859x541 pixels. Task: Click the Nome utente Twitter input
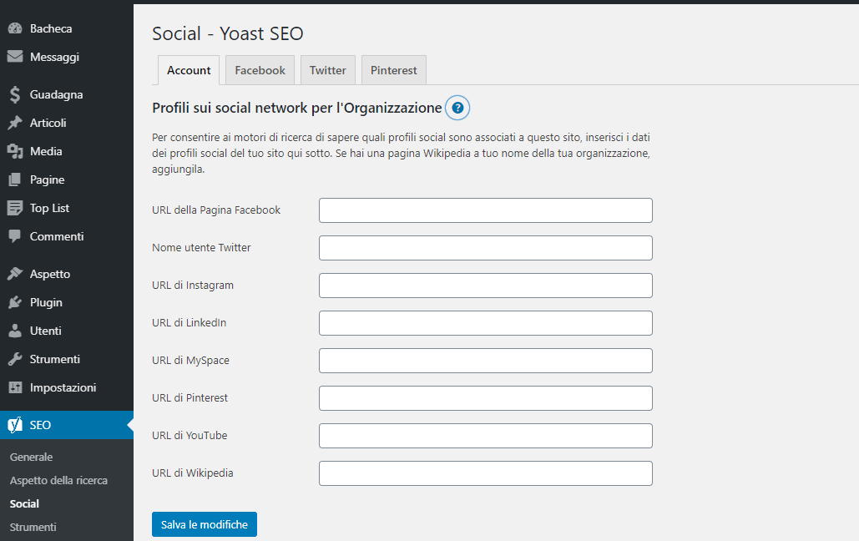(x=485, y=248)
